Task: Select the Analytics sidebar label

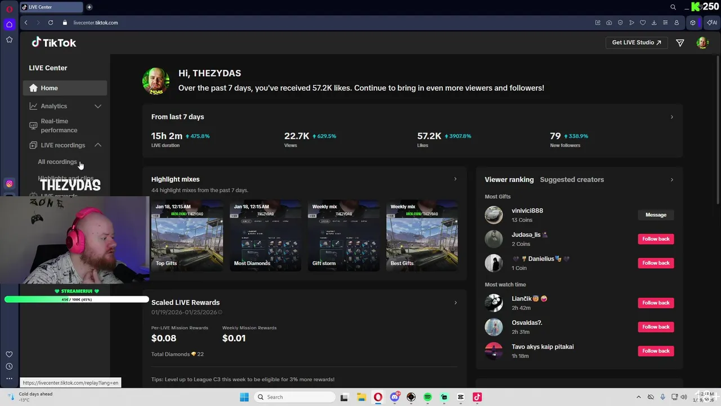Action: click(x=54, y=106)
